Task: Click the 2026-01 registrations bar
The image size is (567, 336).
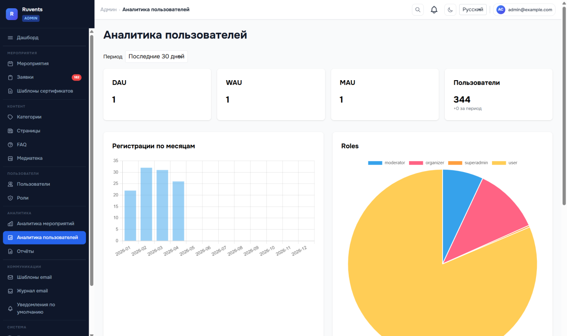Action: pyautogui.click(x=130, y=216)
